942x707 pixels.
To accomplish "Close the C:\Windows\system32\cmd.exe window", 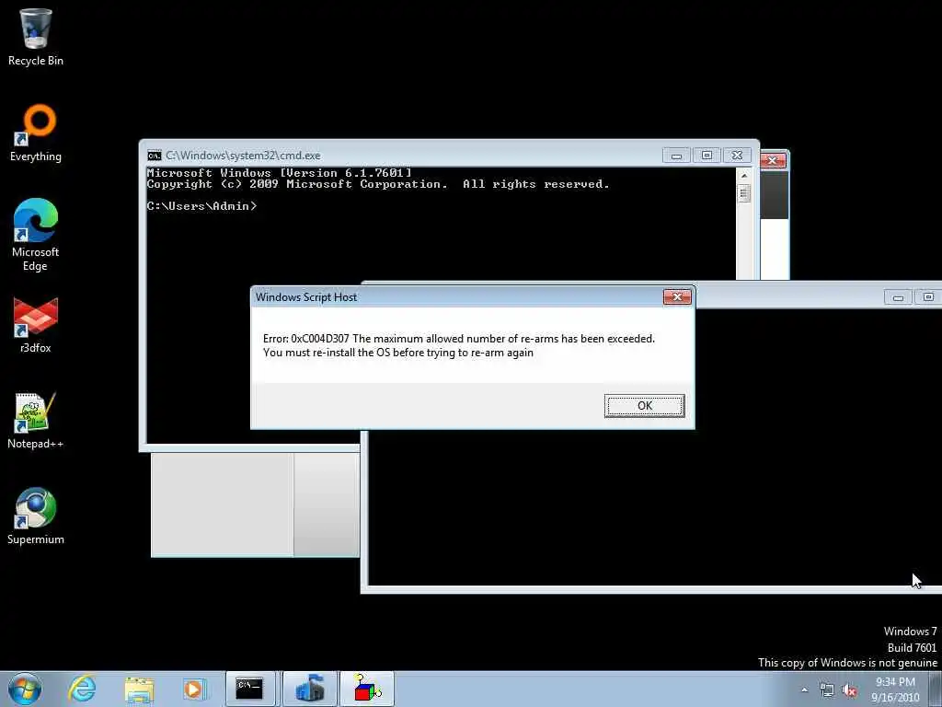I will (x=737, y=156).
